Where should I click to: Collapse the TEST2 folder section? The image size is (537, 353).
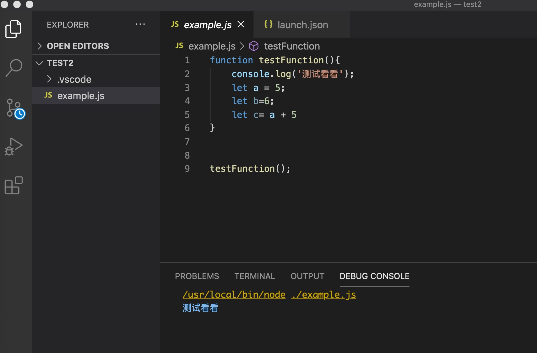tap(96, 63)
